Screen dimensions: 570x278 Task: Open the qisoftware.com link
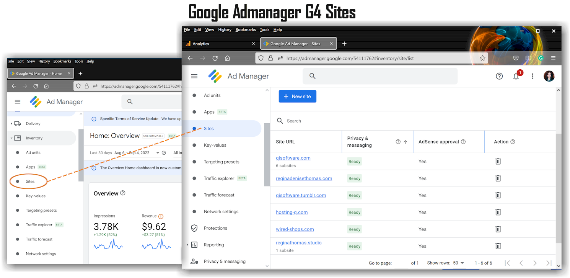tap(293, 158)
